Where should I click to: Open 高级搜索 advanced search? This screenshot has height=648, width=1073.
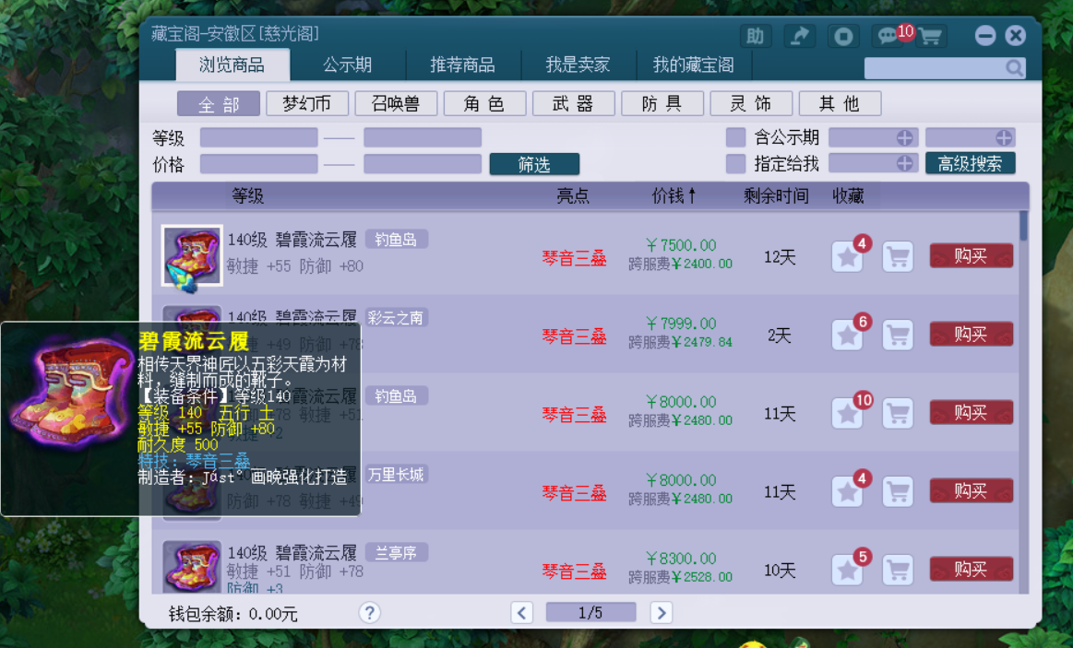(x=971, y=163)
